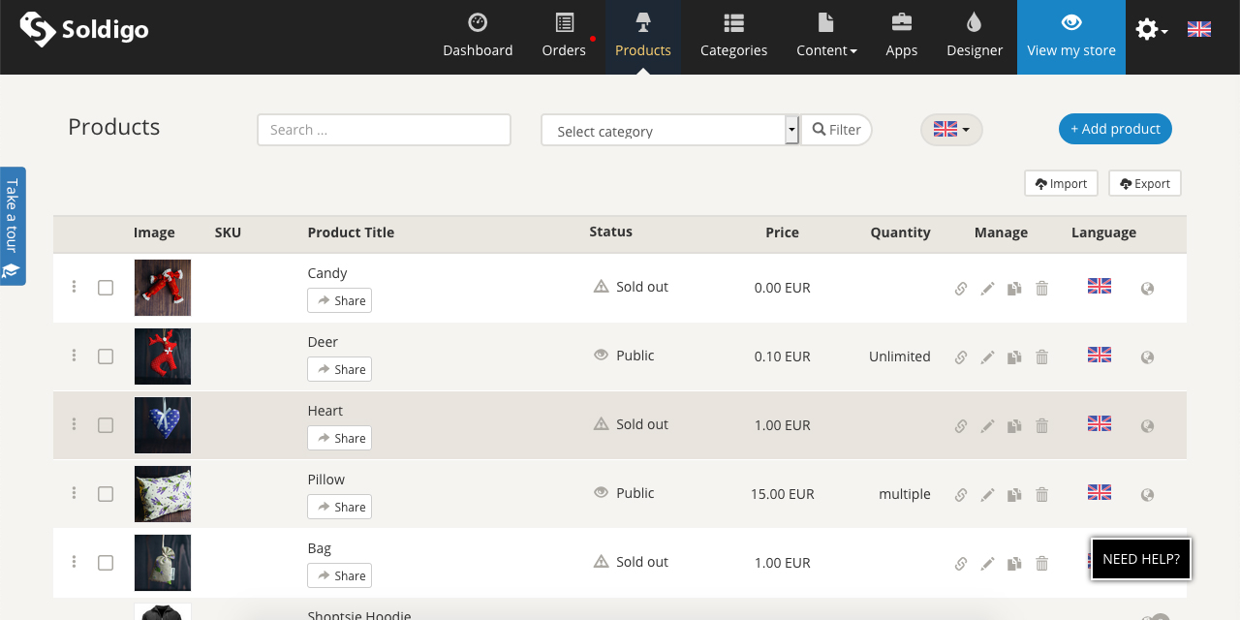Open the Apps section
This screenshot has height=620, width=1240.
point(901,37)
